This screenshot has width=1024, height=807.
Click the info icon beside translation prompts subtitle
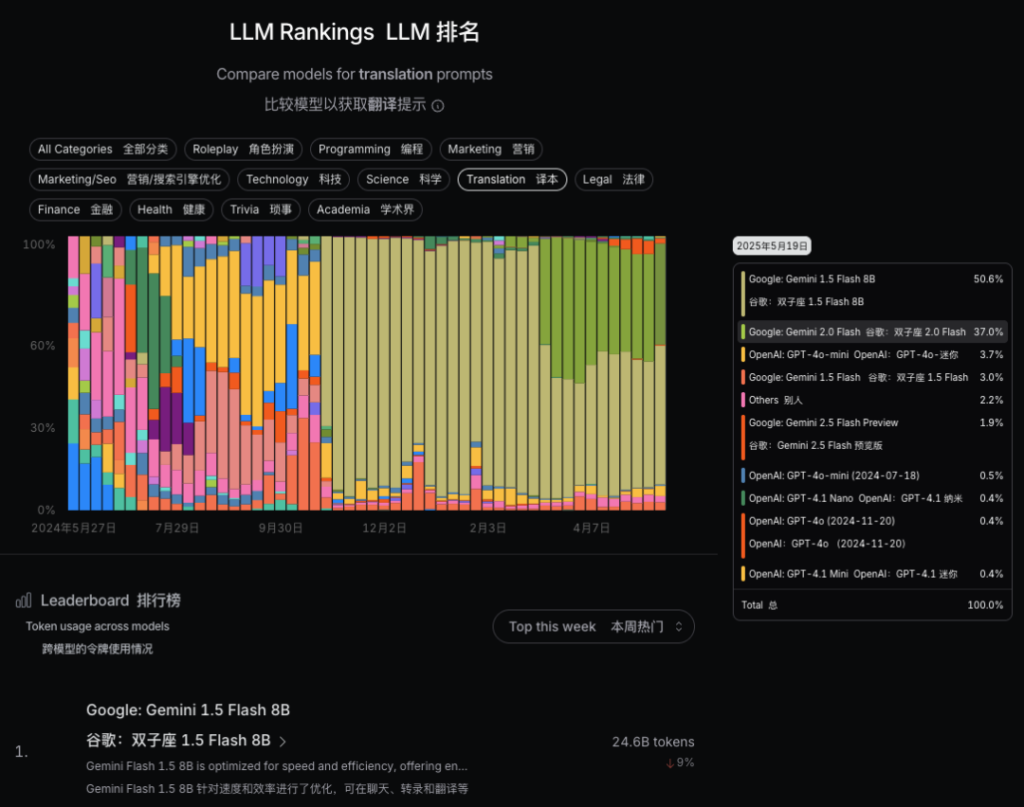[438, 106]
